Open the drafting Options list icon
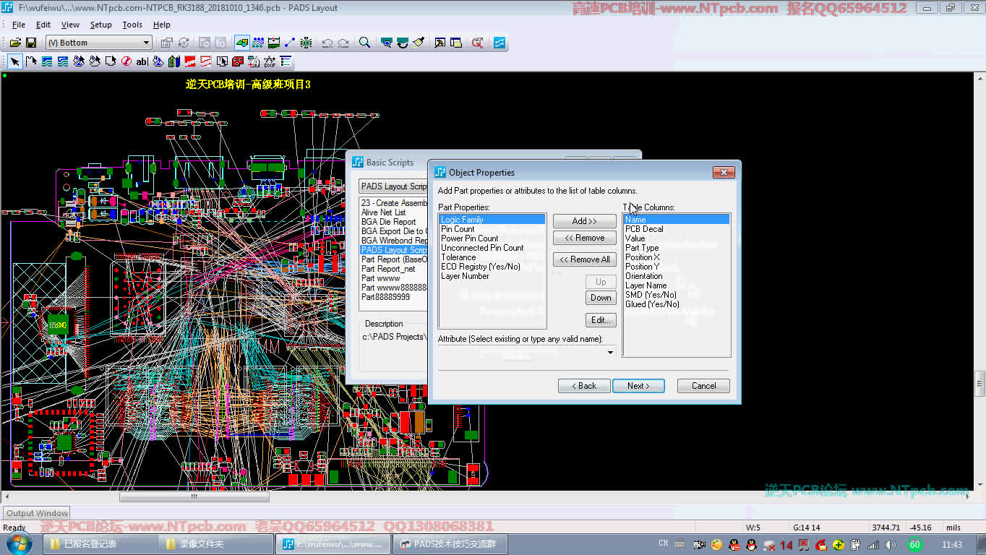 pos(286,61)
